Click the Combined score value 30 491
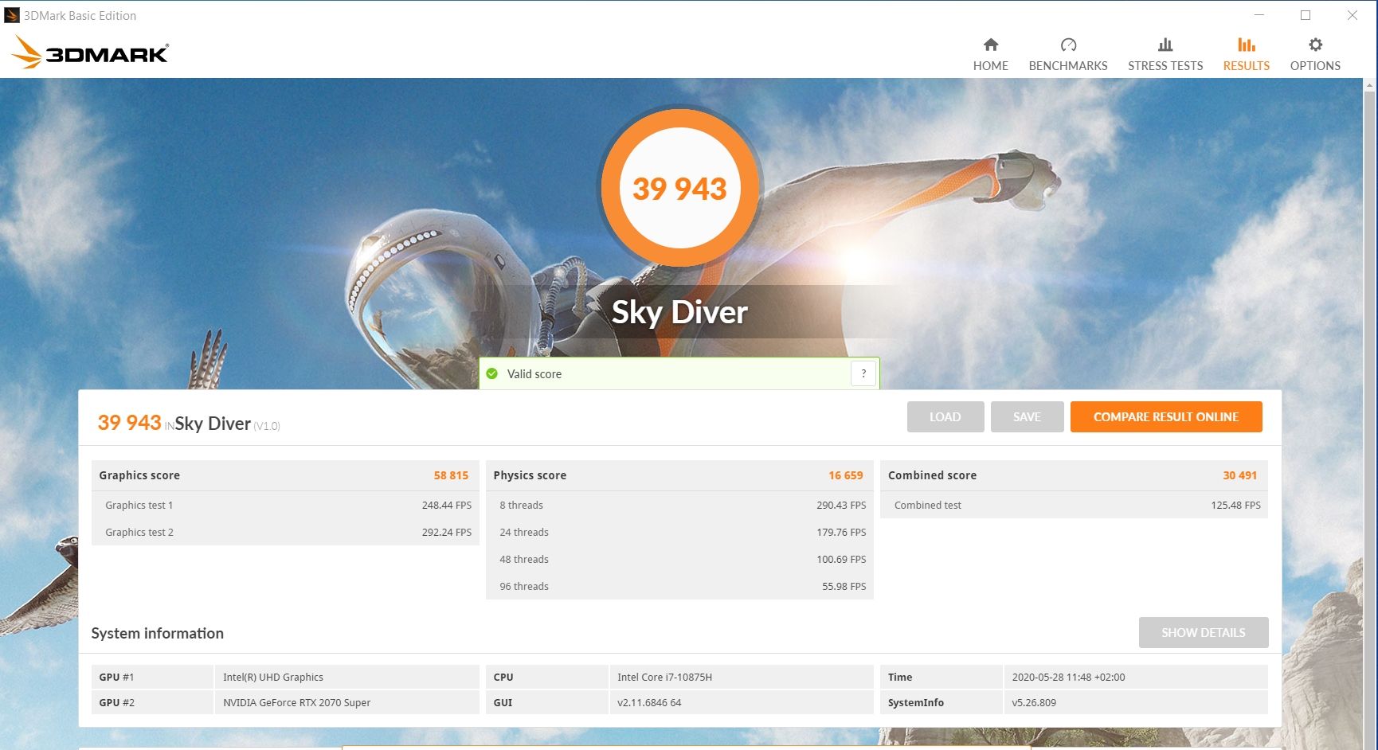The width and height of the screenshot is (1378, 750). pos(1240,475)
